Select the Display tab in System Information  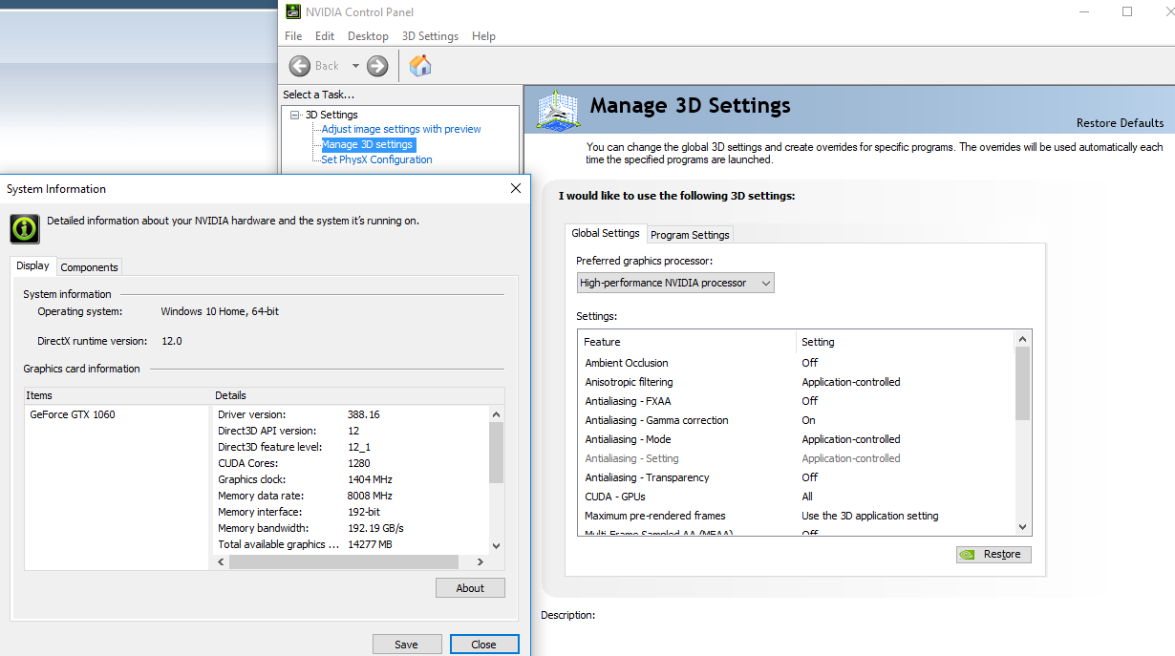point(33,265)
